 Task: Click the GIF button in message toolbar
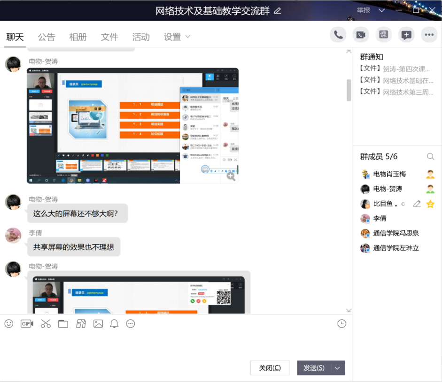pos(27,323)
